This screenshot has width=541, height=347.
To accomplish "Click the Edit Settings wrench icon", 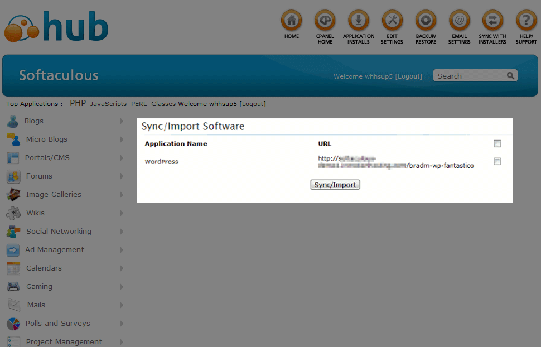I will pos(392,21).
